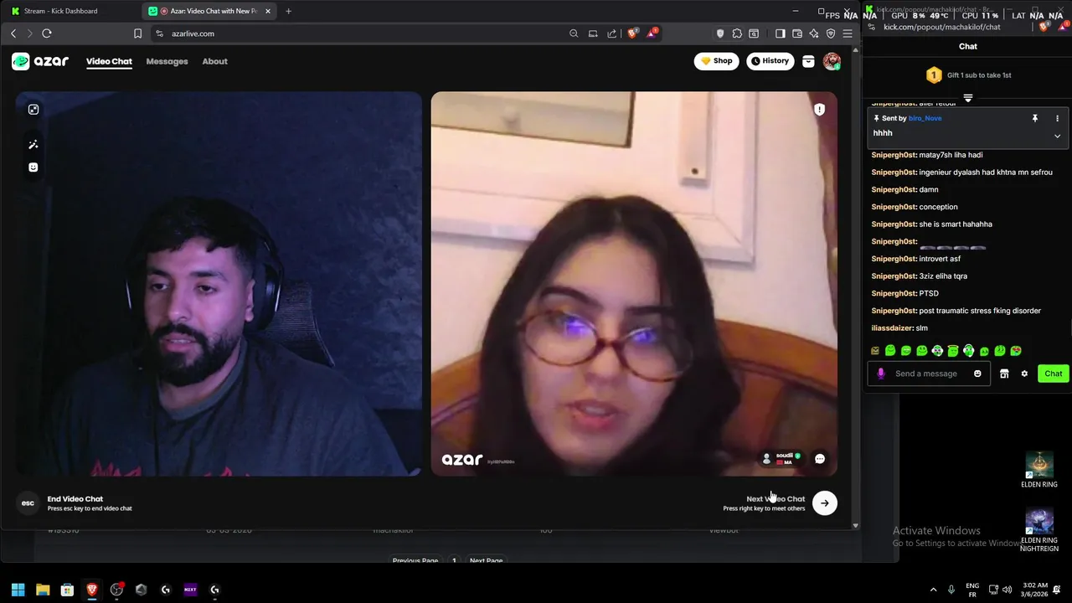Open the About tab
The width and height of the screenshot is (1072, 603).
tap(214, 61)
